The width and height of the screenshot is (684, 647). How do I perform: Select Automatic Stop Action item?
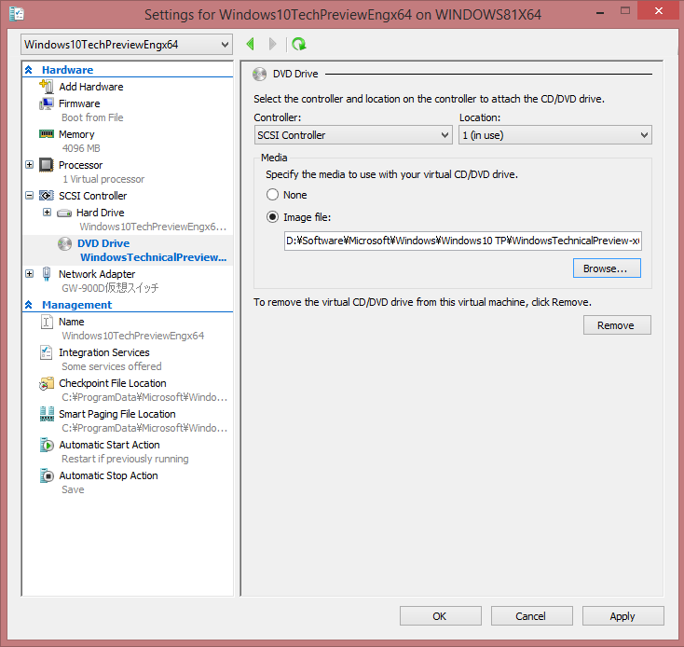(x=109, y=475)
